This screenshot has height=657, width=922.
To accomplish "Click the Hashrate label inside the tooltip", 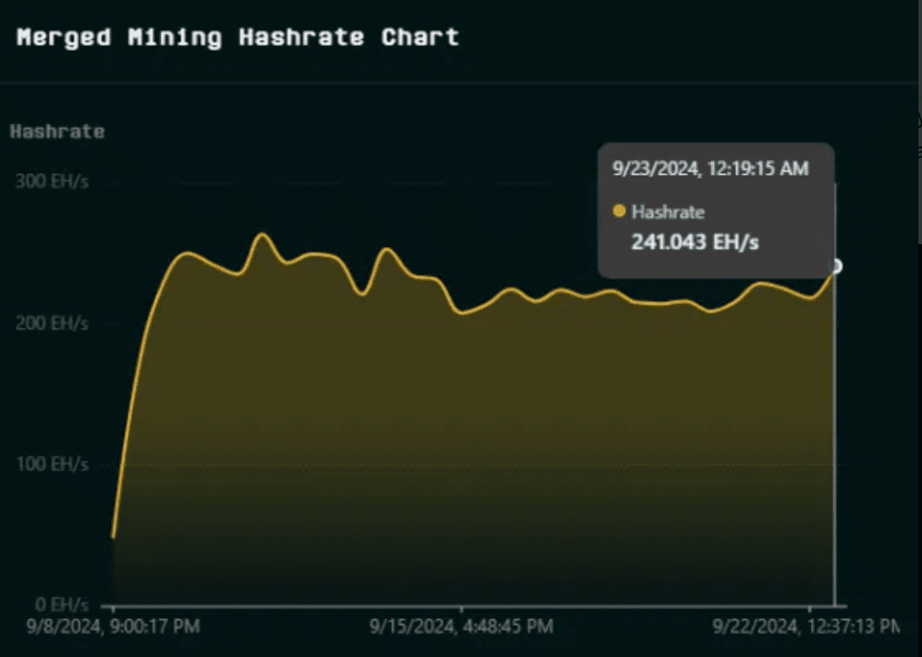I will coord(668,212).
